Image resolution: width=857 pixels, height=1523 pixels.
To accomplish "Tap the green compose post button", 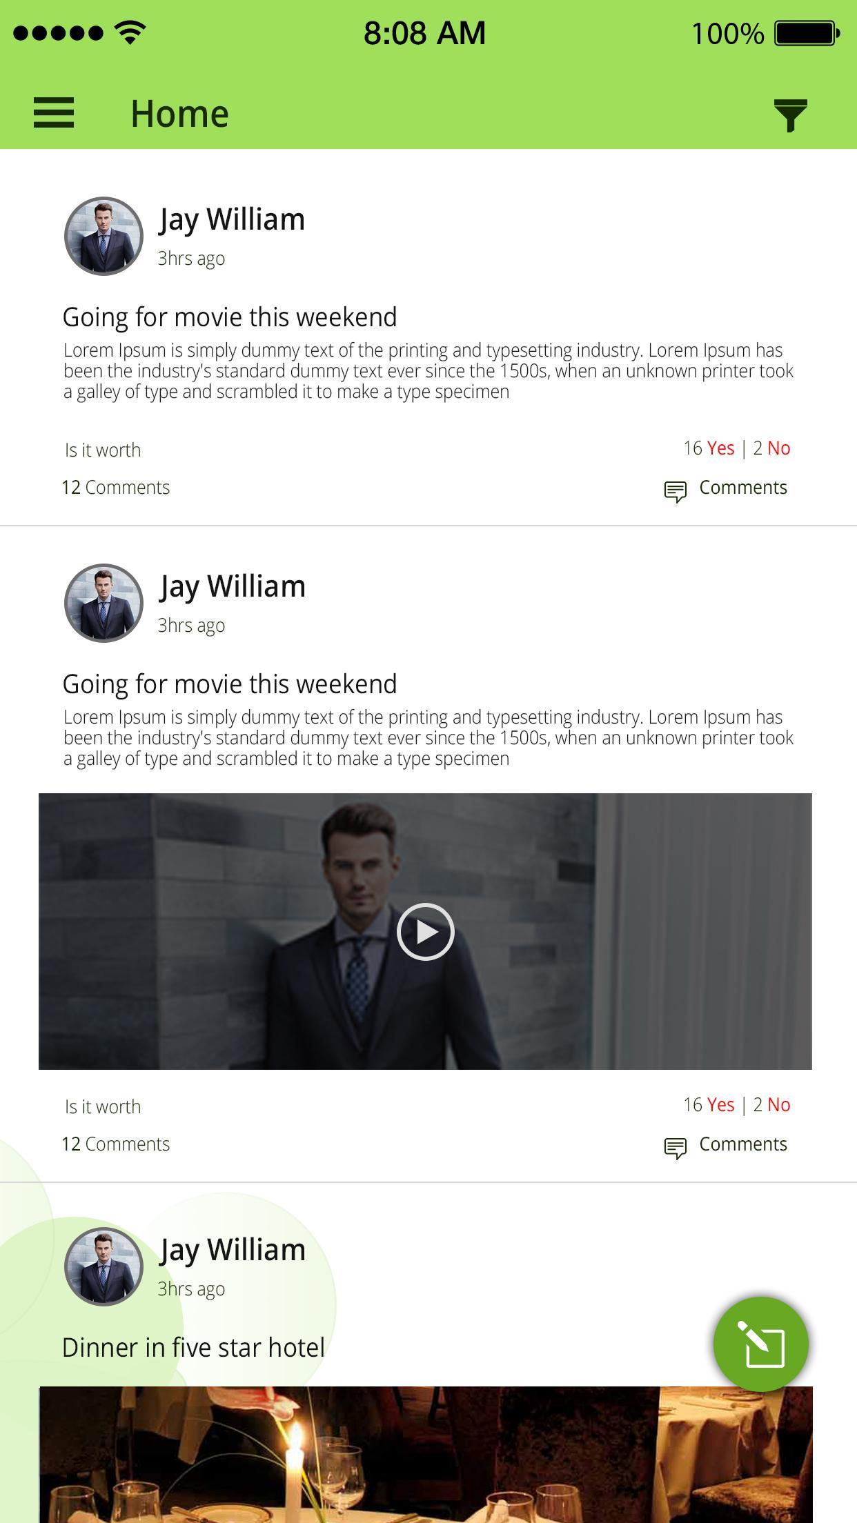I will click(761, 1344).
